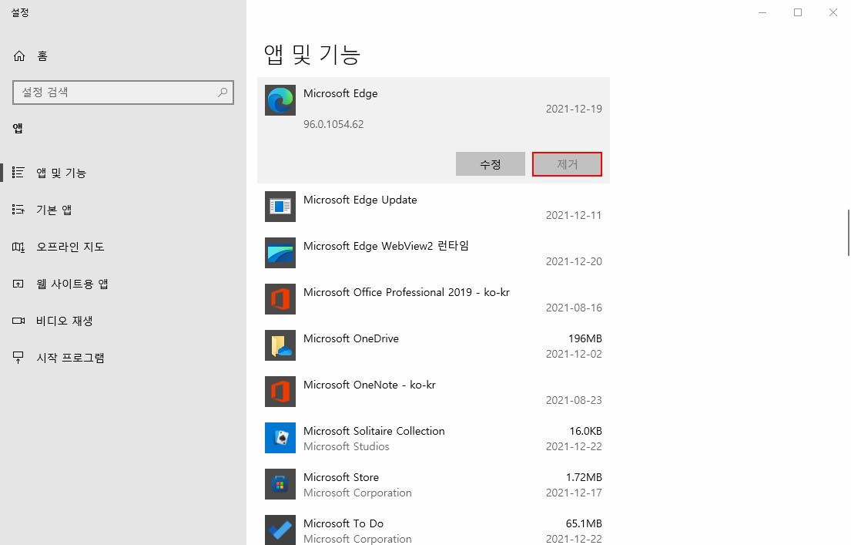The image size is (851, 545).
Task: Click the 시작 프로그램 icon
Action: pyautogui.click(x=18, y=358)
